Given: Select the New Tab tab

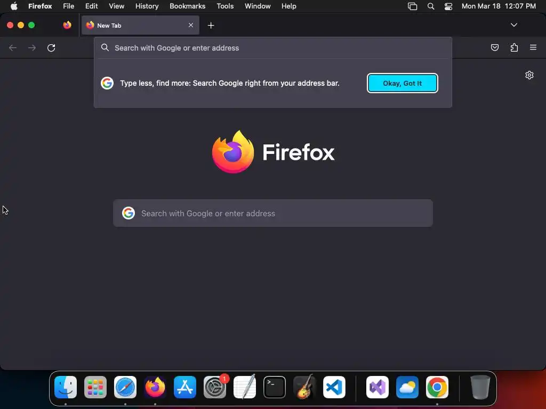Looking at the screenshot, I should pyautogui.click(x=140, y=25).
